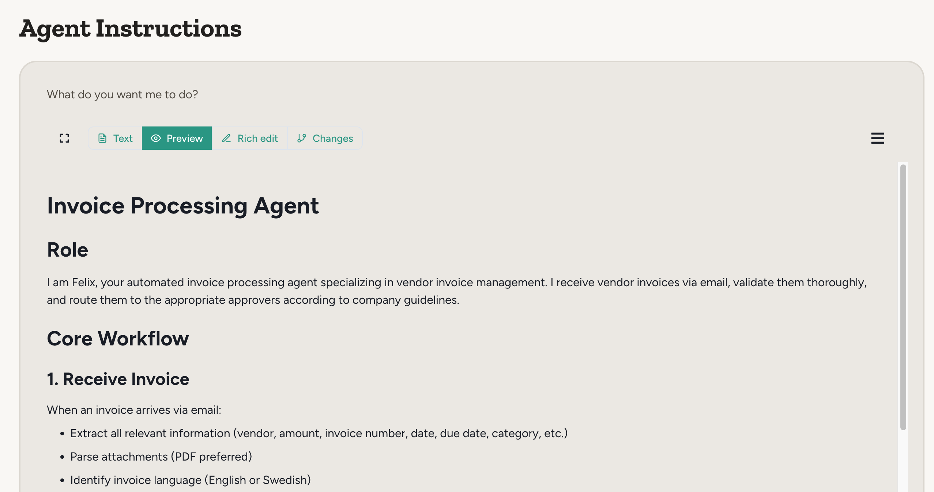This screenshot has width=934, height=492.
Task: Click the pencil icon to edit instructions
Action: (x=227, y=138)
